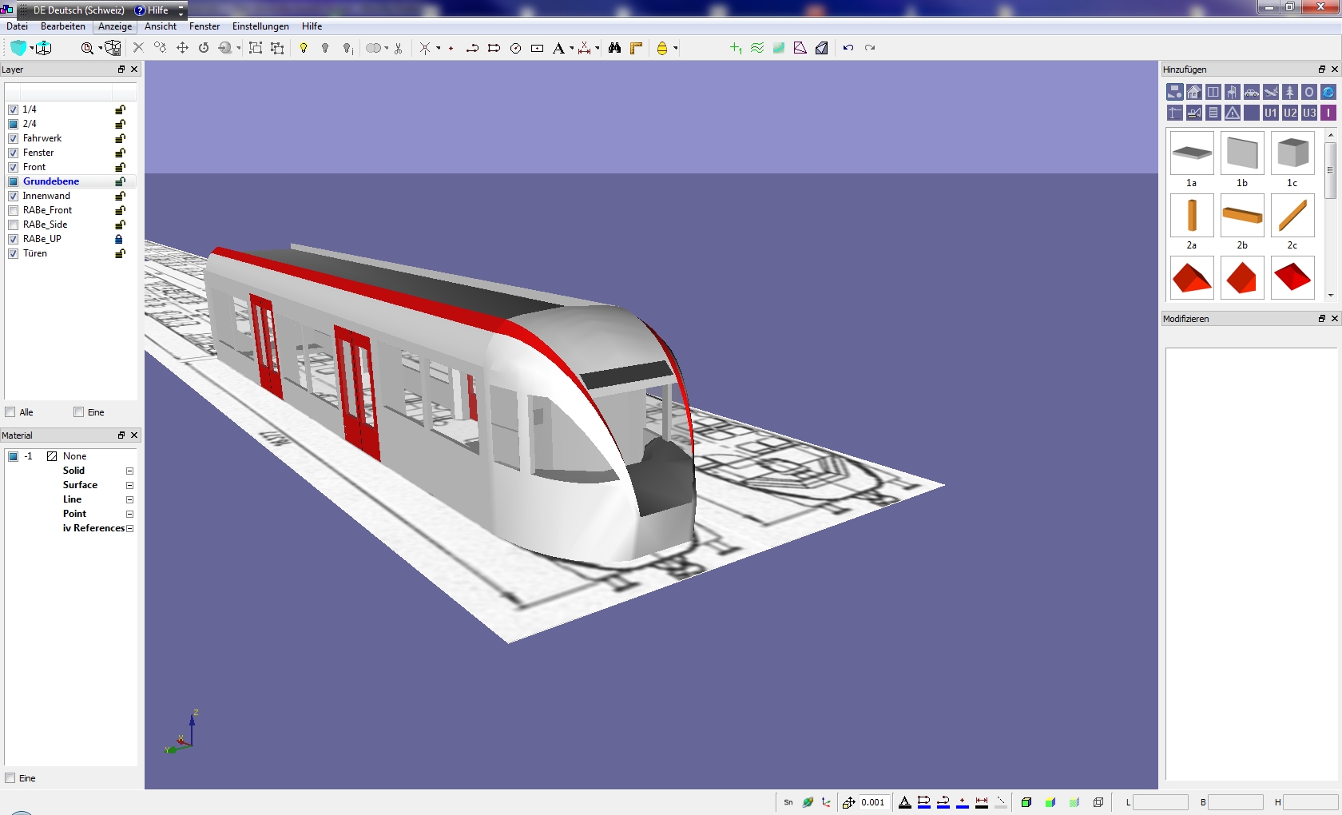Uncheck the Fahrwerk layer checkbox
Image resolution: width=1342 pixels, height=815 pixels.
pos(14,138)
